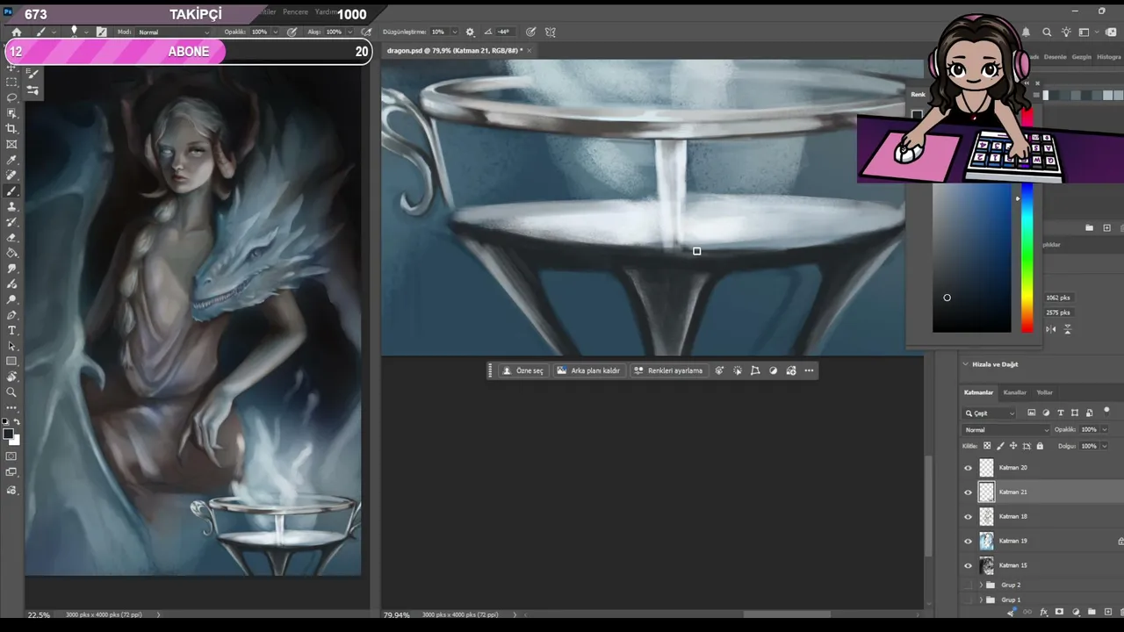Switch to the Katmanlar tab

[978, 392]
